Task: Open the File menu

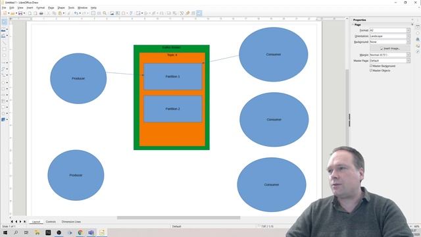Action: tap(4, 8)
